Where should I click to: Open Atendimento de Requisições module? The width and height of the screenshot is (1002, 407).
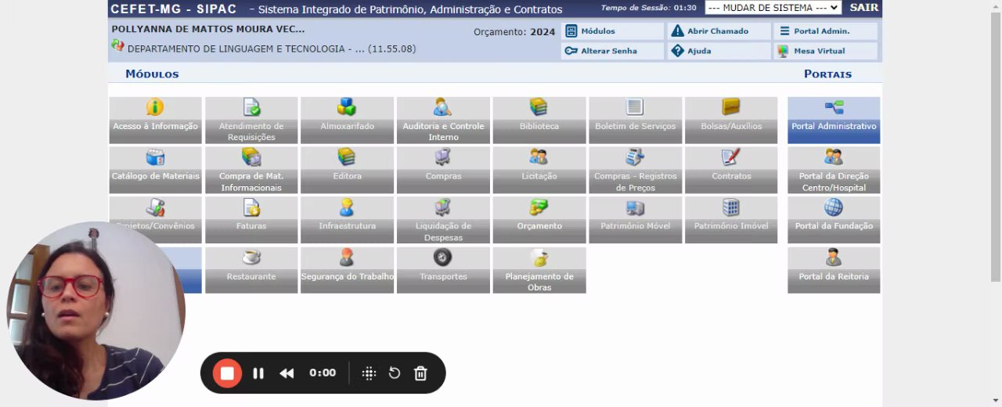pyautogui.click(x=251, y=120)
